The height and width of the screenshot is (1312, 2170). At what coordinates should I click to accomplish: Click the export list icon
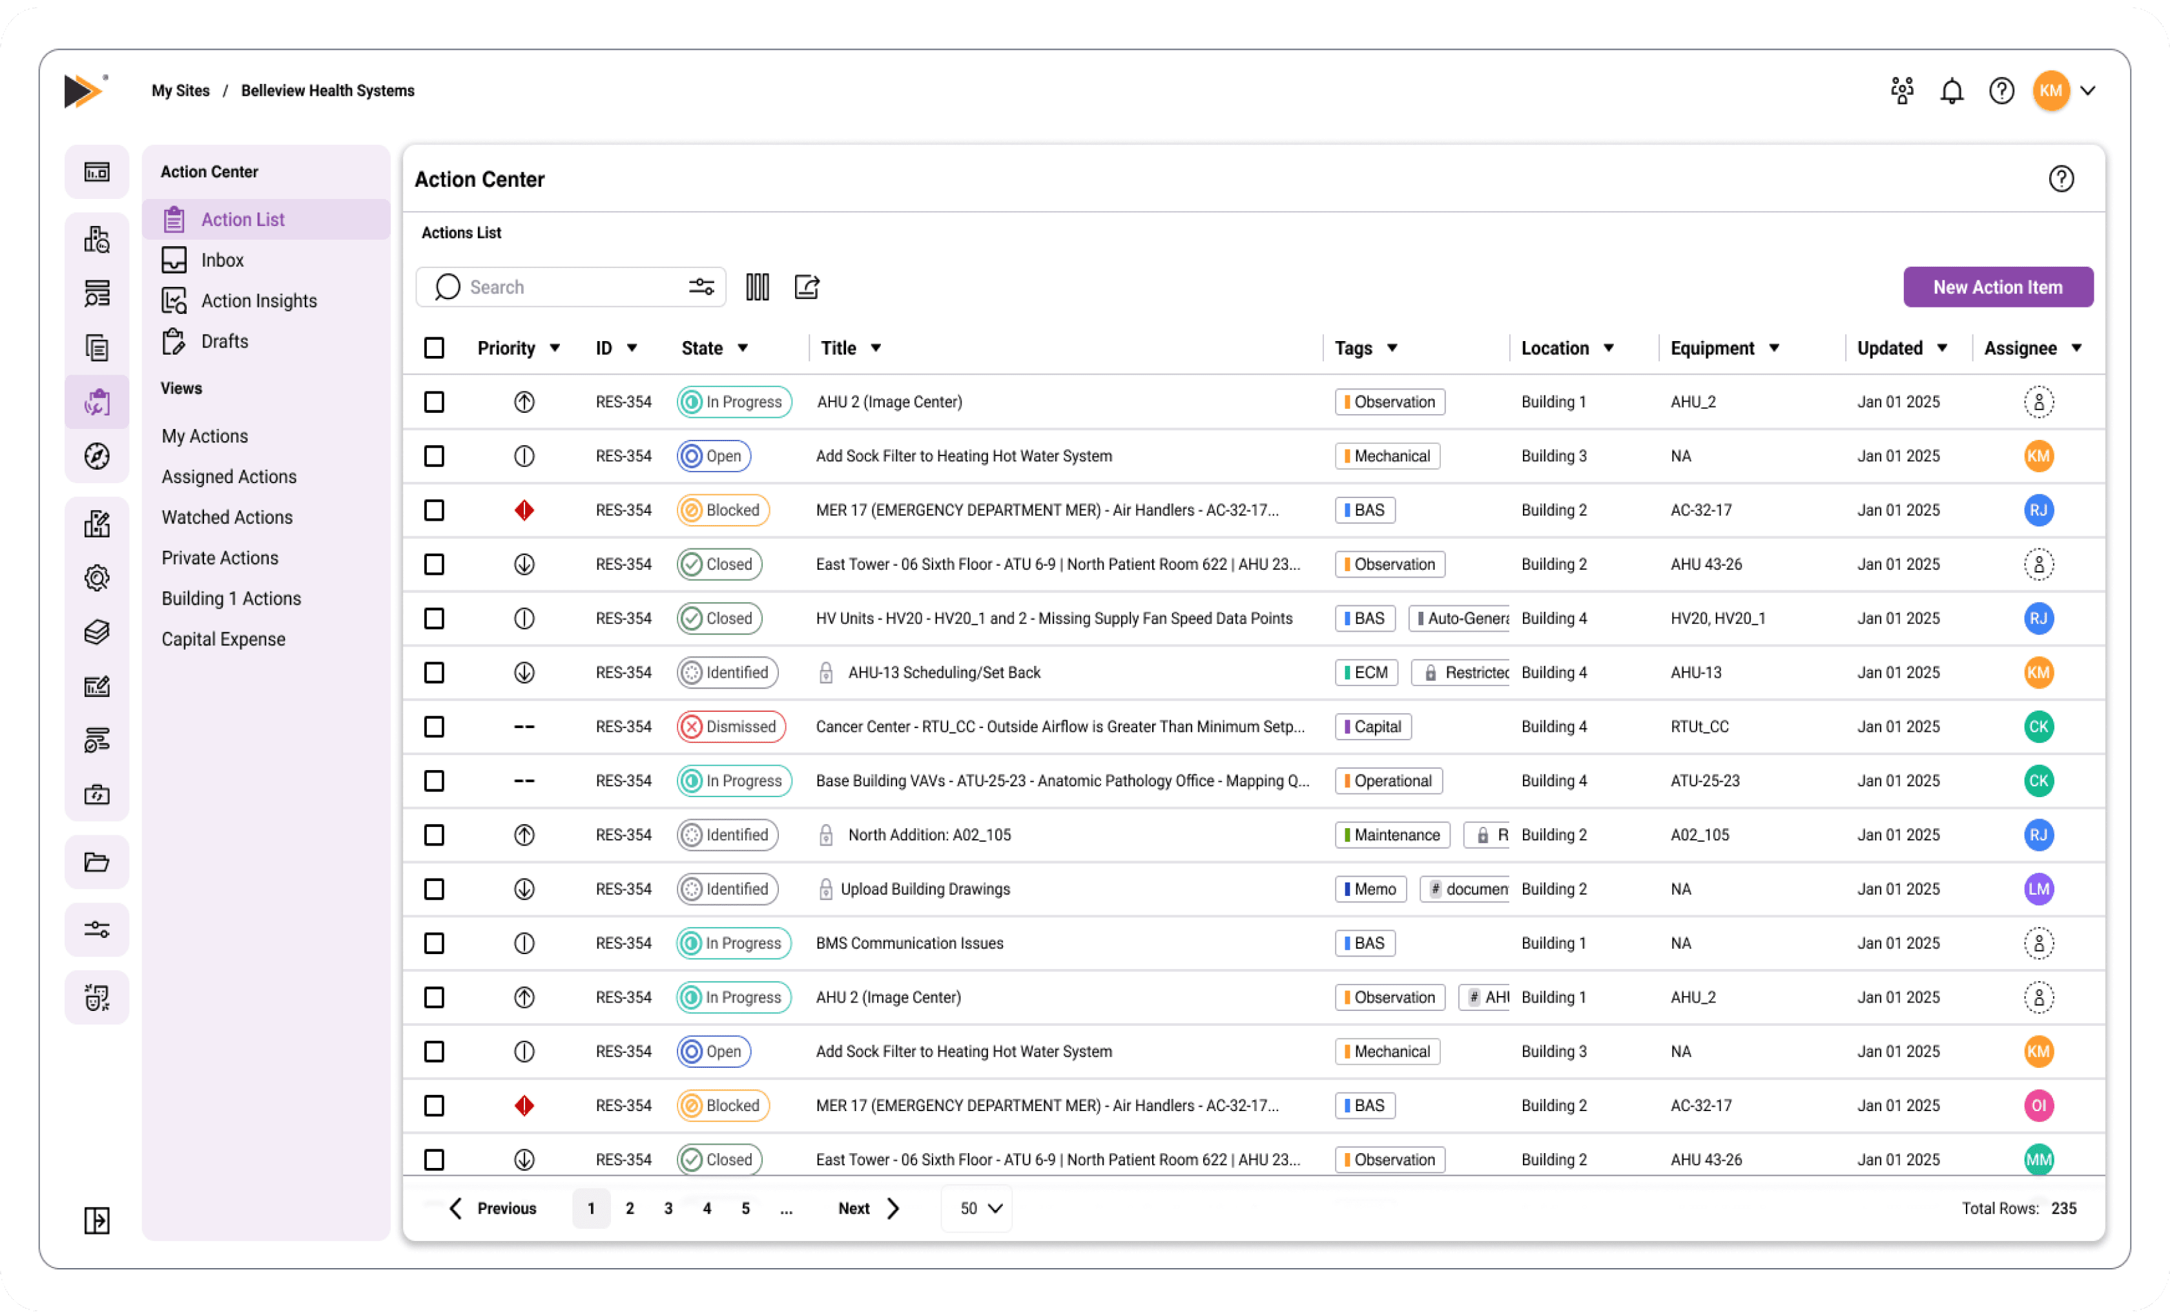(x=806, y=287)
